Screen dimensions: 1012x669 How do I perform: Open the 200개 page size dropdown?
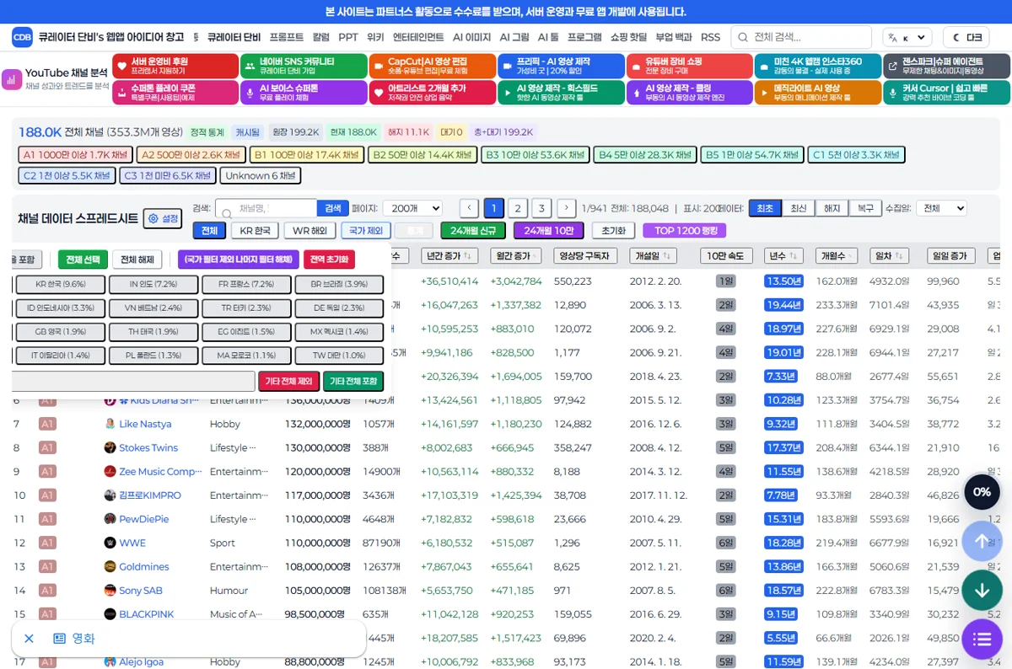click(x=412, y=208)
